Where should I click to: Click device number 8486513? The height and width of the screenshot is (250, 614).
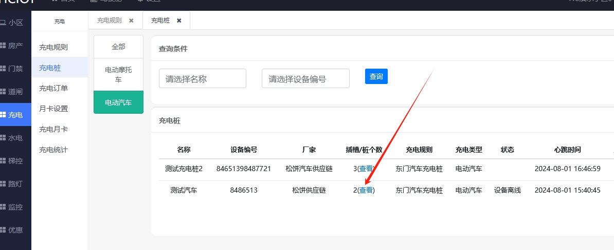tap(244, 191)
